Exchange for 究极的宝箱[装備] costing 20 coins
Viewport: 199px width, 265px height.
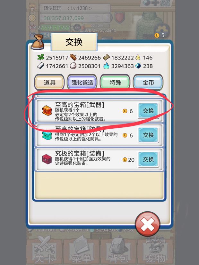[x=148, y=159]
